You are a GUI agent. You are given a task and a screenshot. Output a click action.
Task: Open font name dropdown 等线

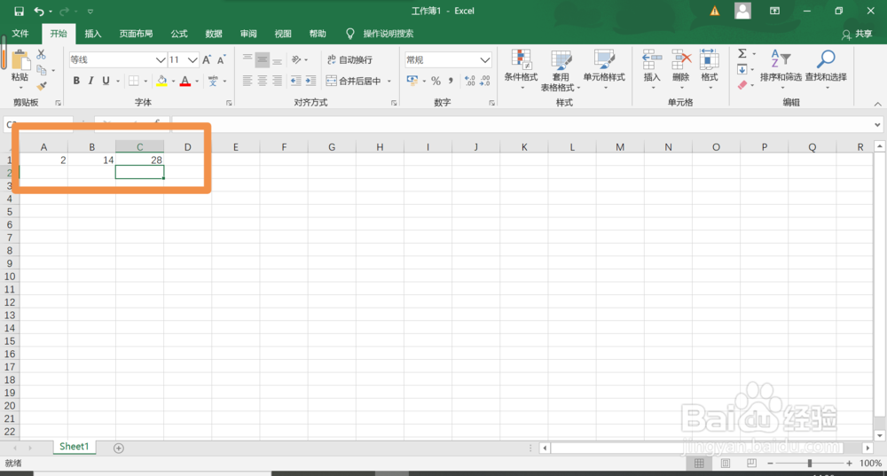[160, 60]
